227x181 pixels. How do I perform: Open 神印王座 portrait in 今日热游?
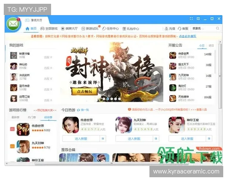[x=177, y=125]
